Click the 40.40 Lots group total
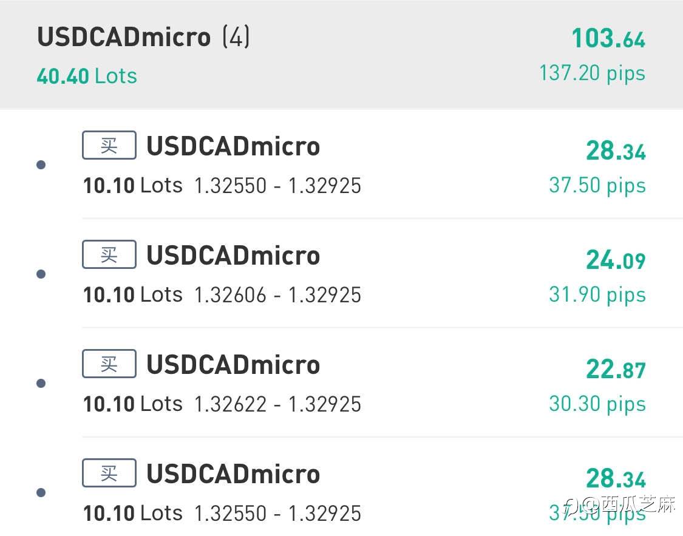 click(87, 76)
